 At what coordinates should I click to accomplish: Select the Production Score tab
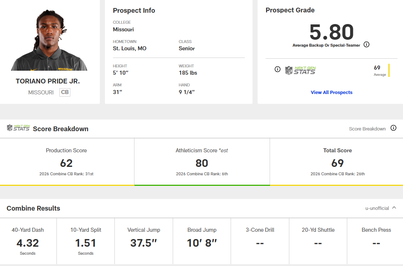pyautogui.click(x=67, y=162)
